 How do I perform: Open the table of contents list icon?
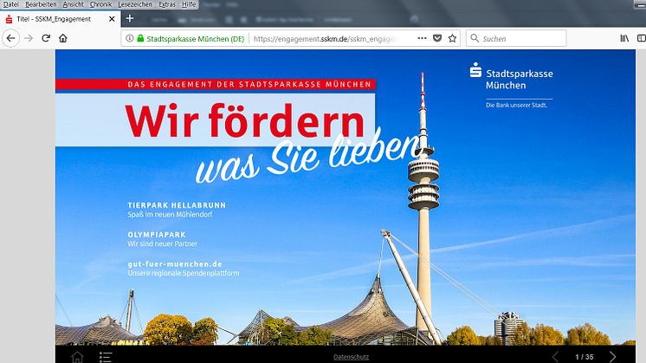click(105, 356)
